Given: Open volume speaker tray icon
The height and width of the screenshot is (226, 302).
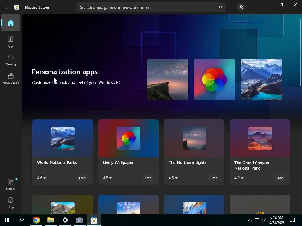Looking at the screenshot, I should pos(264,220).
